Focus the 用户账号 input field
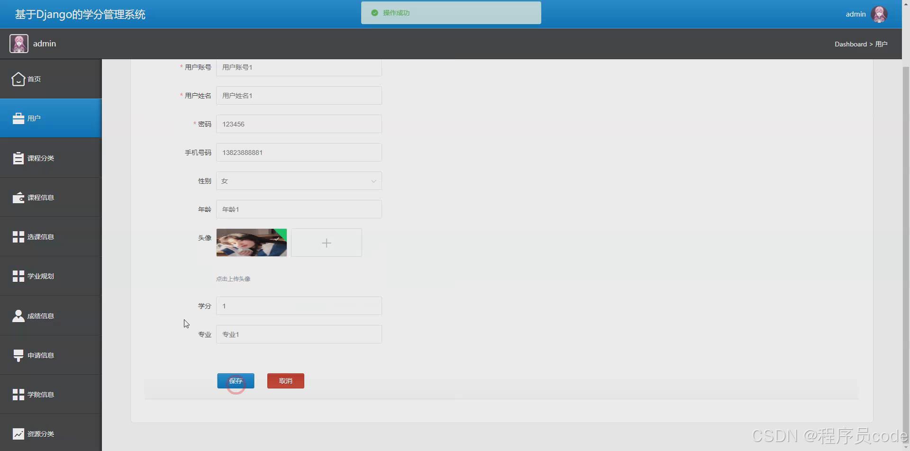 299,67
